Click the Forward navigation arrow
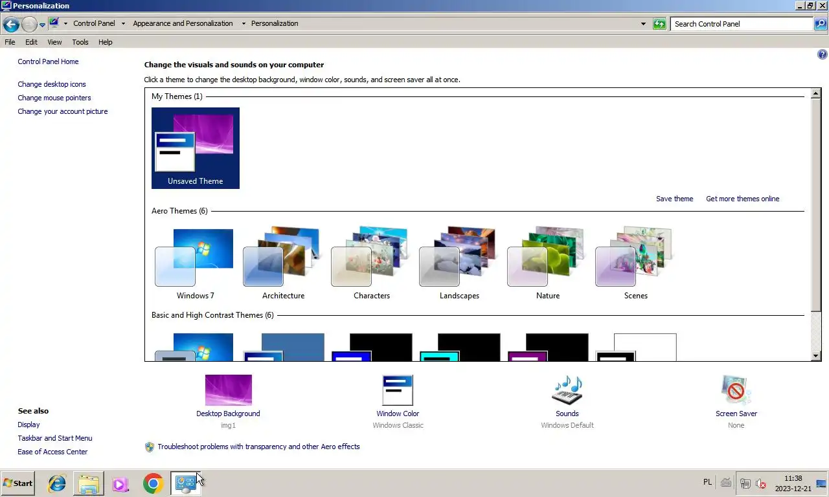829x497 pixels. (x=29, y=25)
